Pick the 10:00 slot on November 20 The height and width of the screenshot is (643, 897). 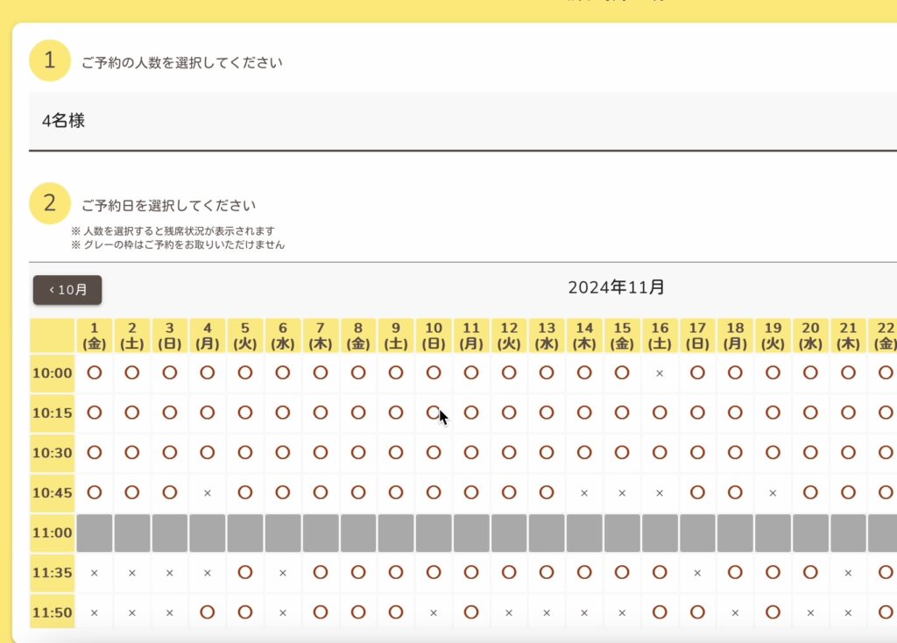[x=810, y=373]
